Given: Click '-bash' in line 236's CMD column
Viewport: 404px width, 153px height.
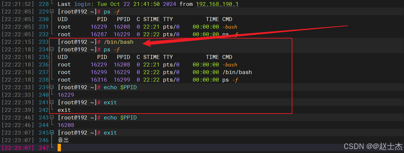Looking at the screenshot, I should (x=230, y=65).
